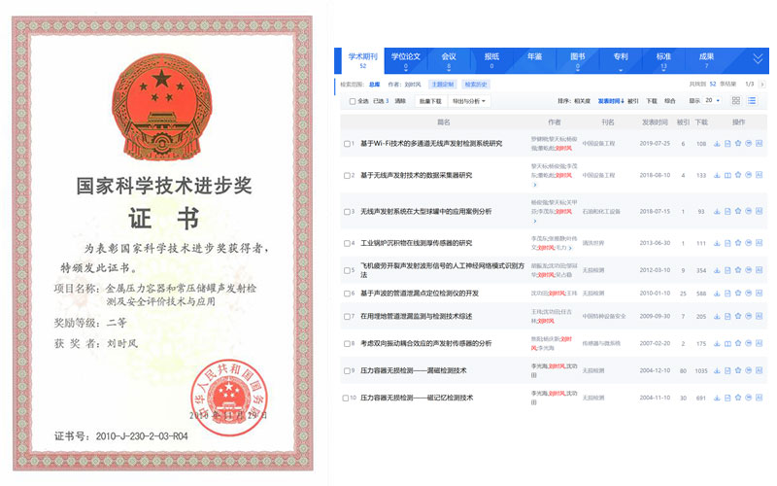Screen dimensions: 777x486
Task: Open the 学术期刊 tab
Action: (362, 60)
